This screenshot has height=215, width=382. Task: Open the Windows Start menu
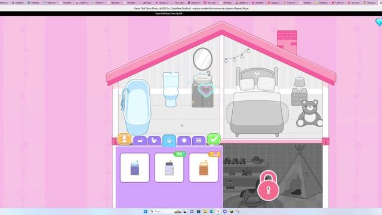pos(146,211)
